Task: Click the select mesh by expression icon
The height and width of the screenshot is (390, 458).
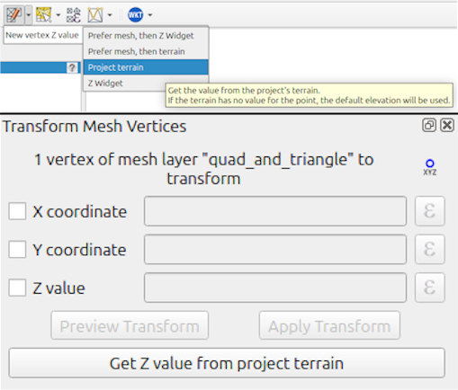Action: coord(74,14)
